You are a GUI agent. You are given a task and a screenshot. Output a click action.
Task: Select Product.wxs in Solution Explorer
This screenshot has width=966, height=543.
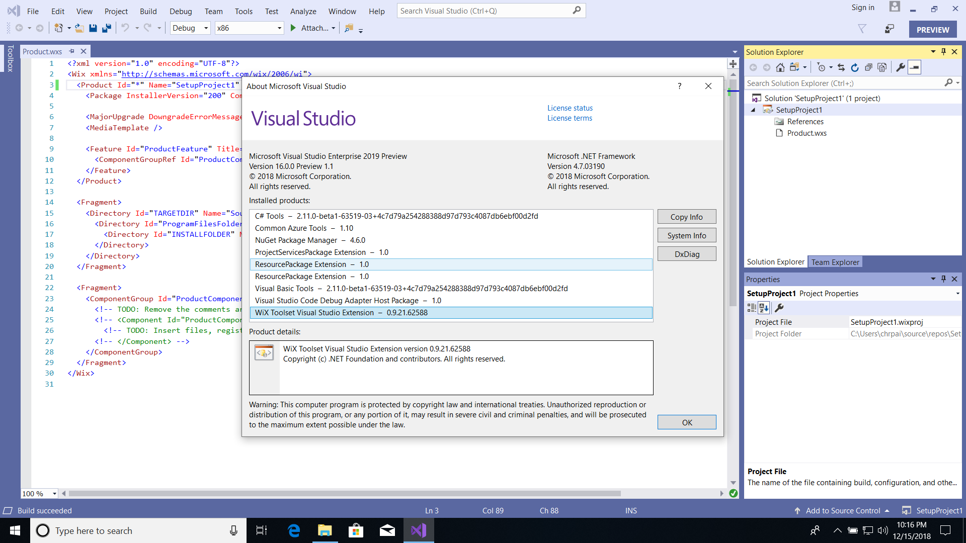[x=807, y=133]
